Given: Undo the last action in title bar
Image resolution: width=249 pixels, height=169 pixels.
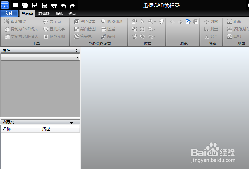Looking at the screenshot, I should 64,6.
